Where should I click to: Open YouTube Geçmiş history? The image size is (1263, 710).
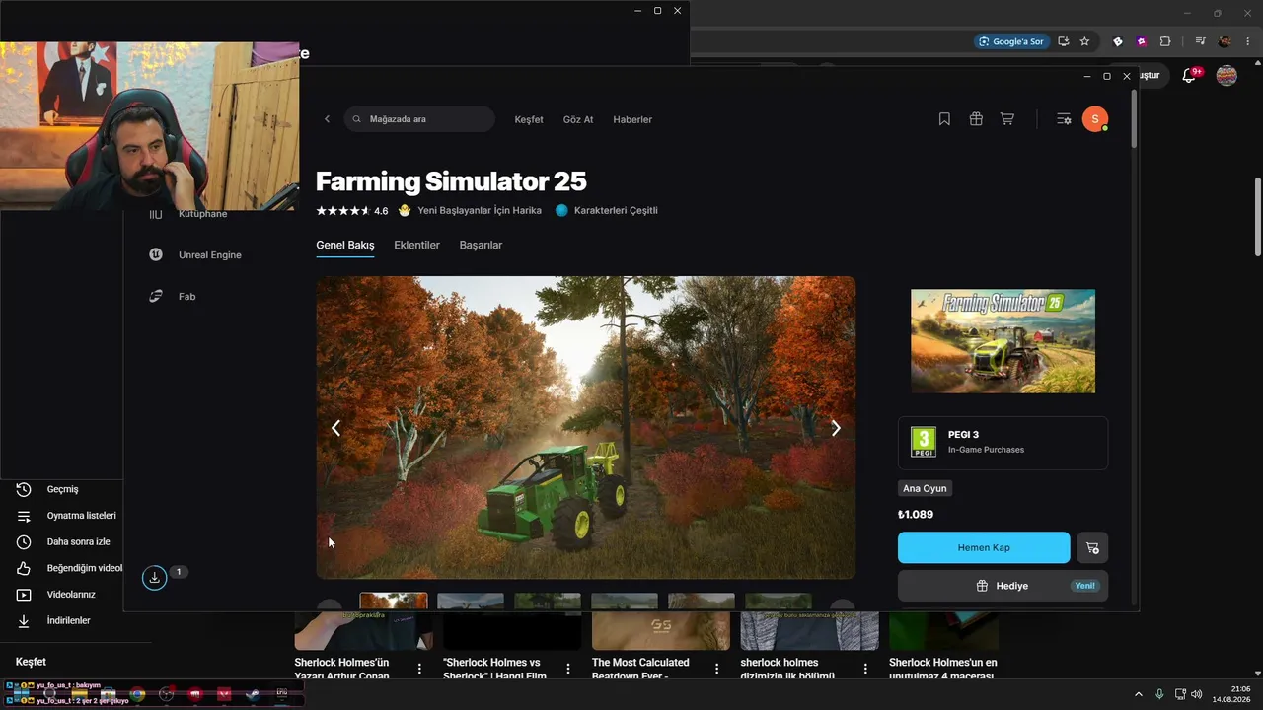tap(61, 489)
